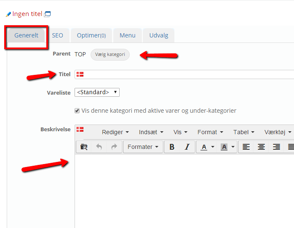Expand the text color dropdown arrow
The width and height of the screenshot is (294, 228).
(213, 147)
